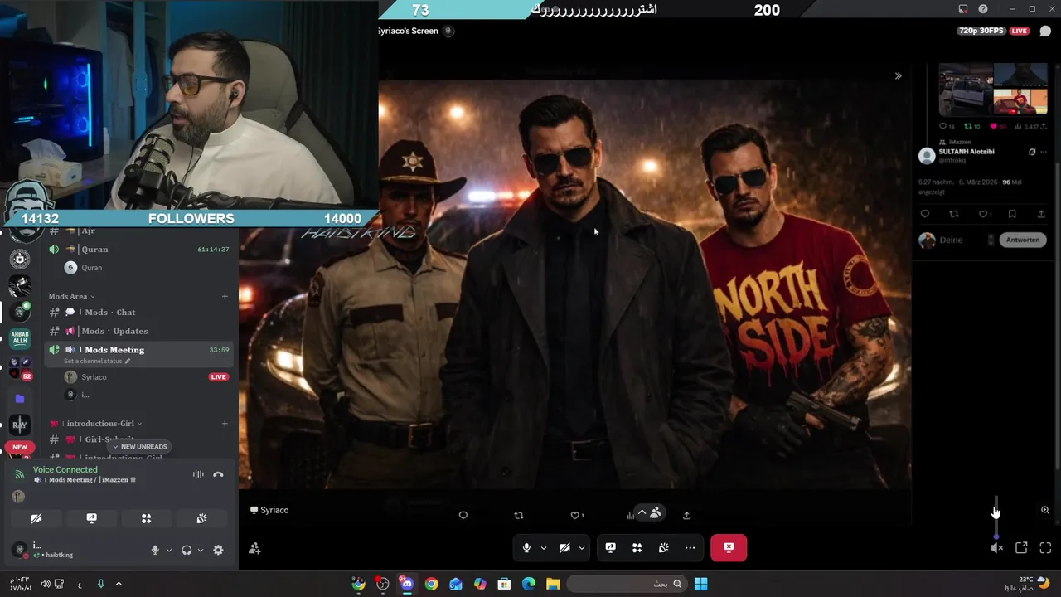Open input device arrow in user panel
Image resolution: width=1061 pixels, height=597 pixels.
169,550
